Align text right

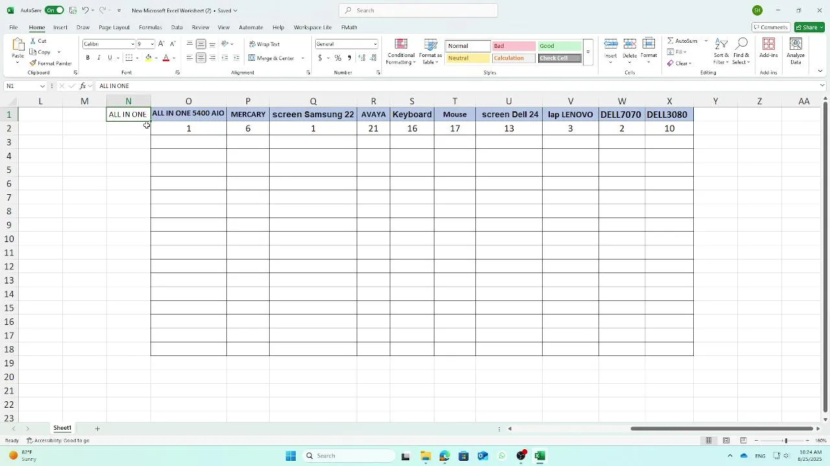(x=212, y=58)
